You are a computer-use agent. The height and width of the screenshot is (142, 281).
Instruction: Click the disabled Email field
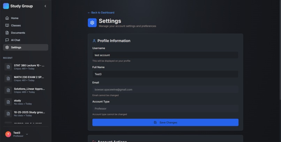pos(165,89)
